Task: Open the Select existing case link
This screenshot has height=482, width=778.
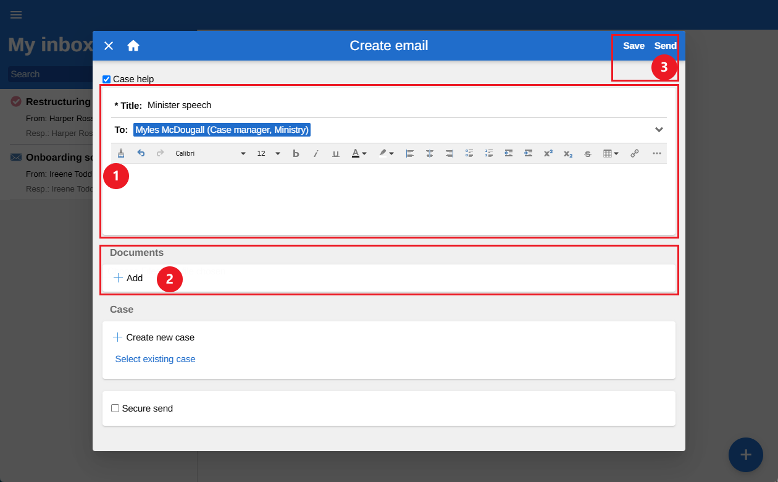Action: pos(155,359)
